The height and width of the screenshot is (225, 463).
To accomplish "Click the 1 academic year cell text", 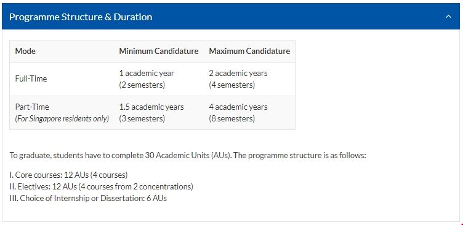I will [147, 73].
